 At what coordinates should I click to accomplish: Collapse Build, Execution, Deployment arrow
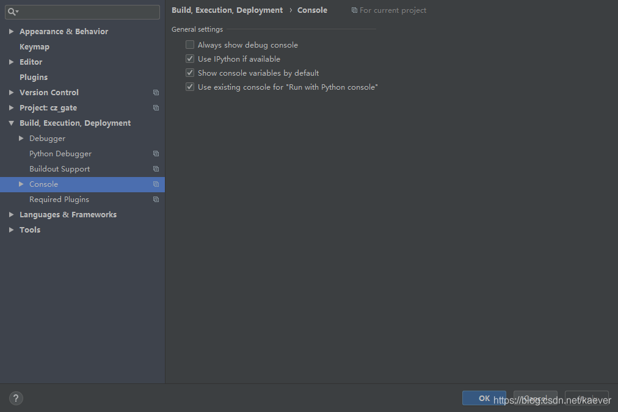coord(12,123)
